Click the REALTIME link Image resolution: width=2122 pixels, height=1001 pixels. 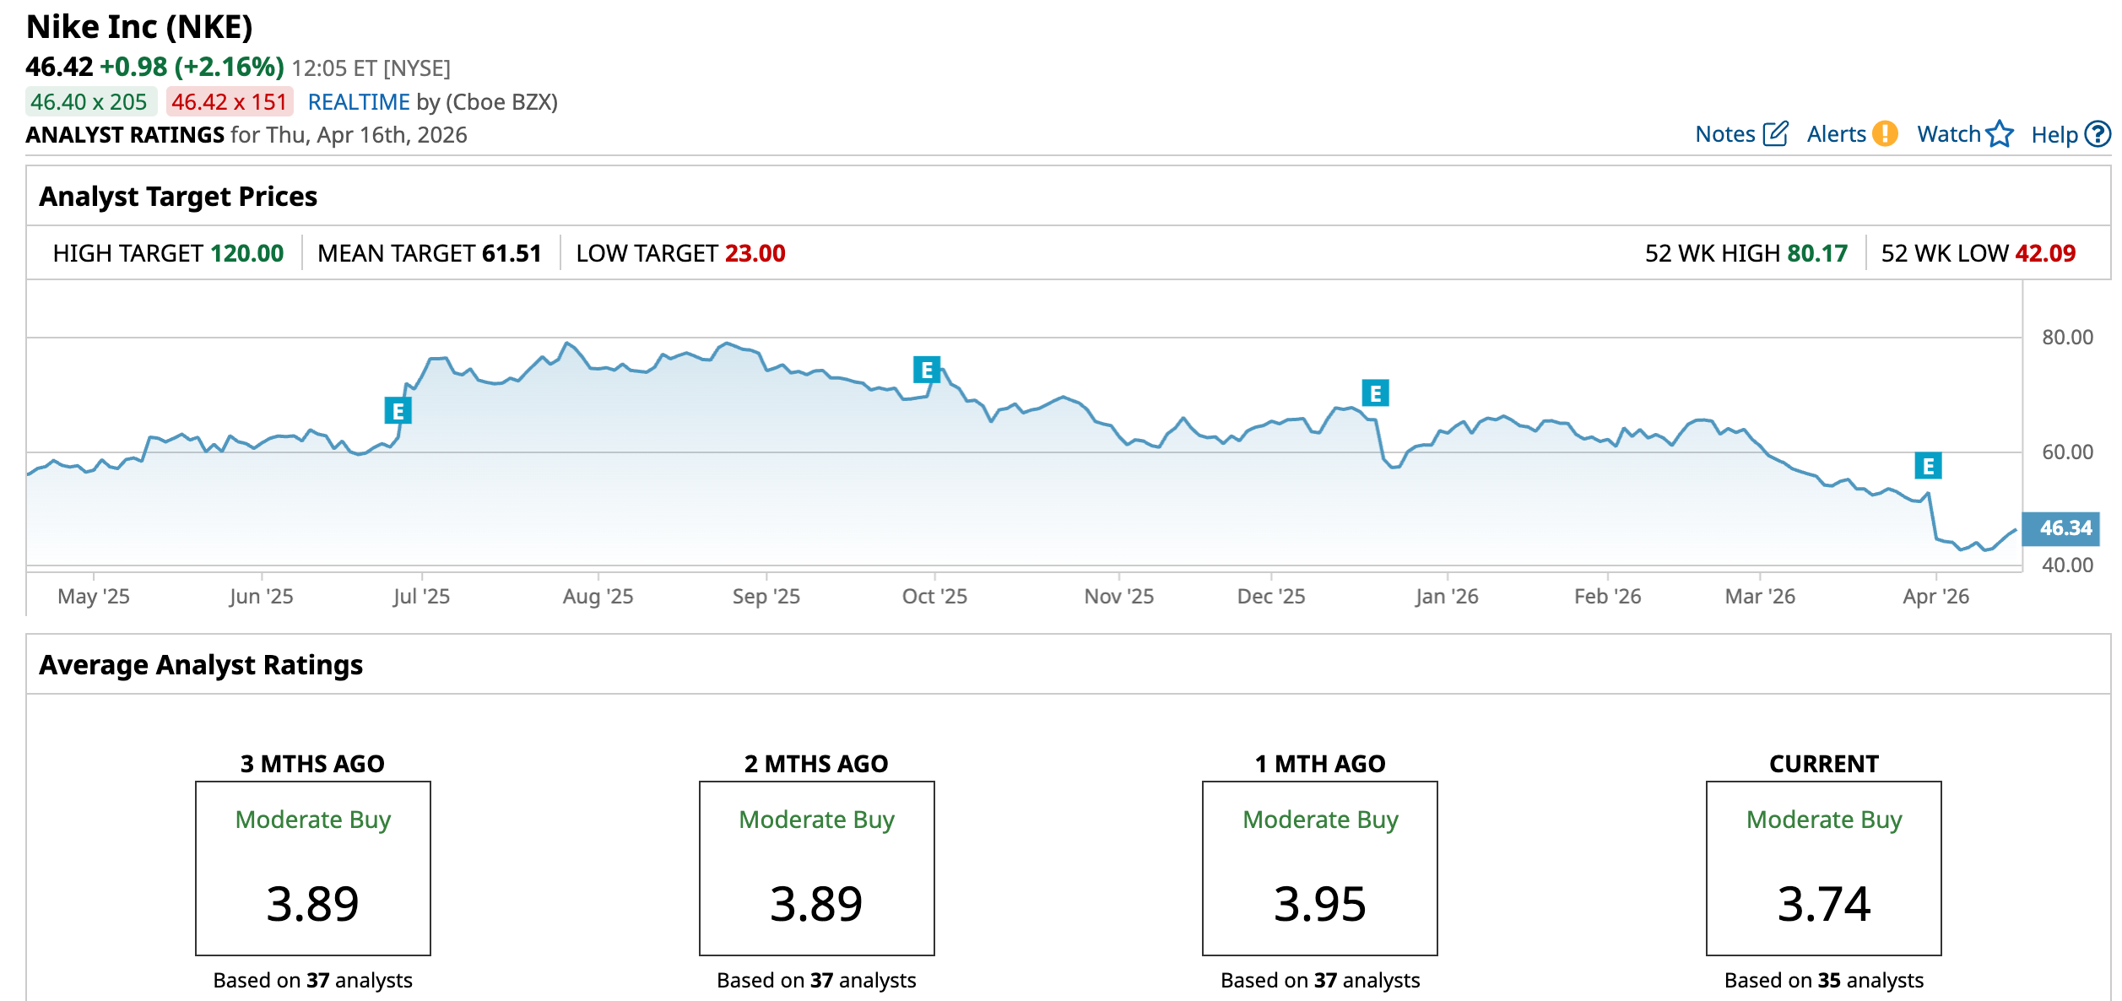(359, 102)
